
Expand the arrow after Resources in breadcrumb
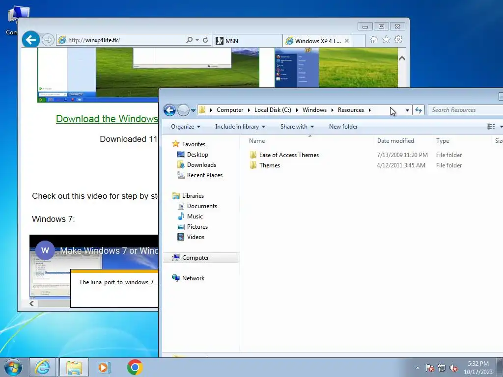coord(370,110)
